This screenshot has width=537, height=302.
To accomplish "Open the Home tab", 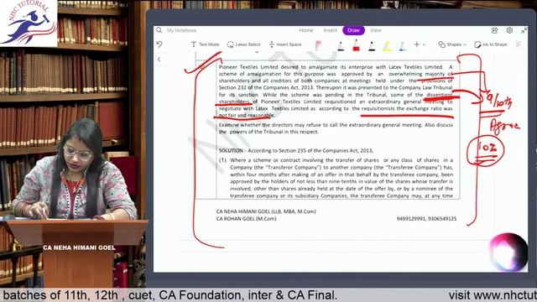I will (305, 30).
